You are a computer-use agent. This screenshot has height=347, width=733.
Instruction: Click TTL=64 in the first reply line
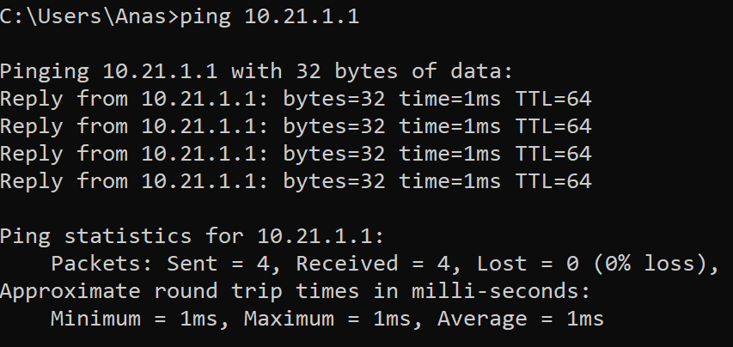point(553,99)
